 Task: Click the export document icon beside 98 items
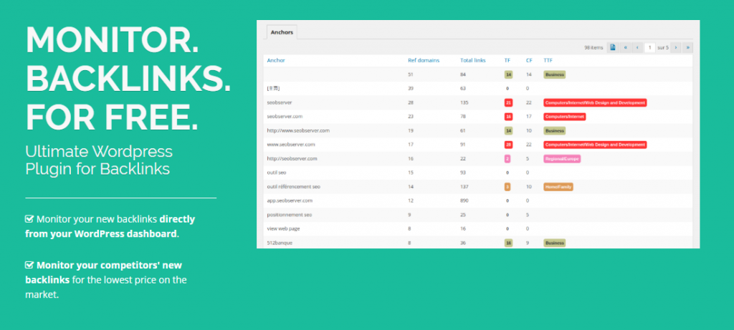click(612, 47)
